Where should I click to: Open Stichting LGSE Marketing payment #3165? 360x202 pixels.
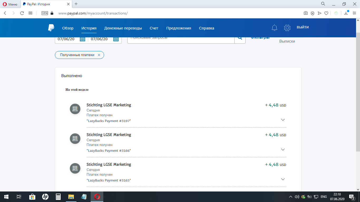pos(109,164)
